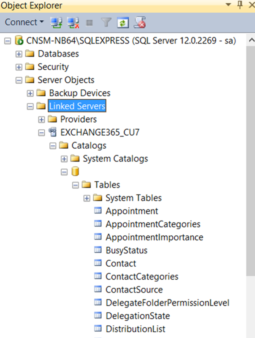
Task: Open the window position dropdown arrow
Action: tap(229, 5)
